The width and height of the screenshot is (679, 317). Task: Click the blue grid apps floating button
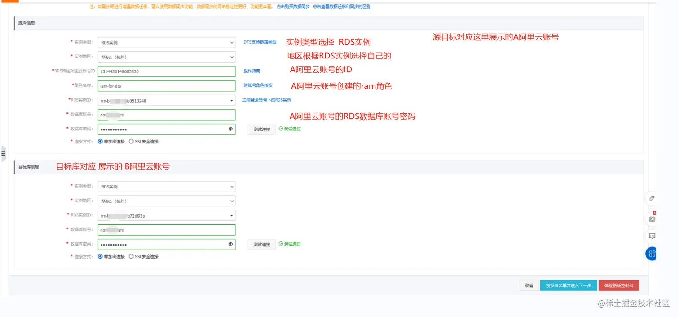click(x=652, y=254)
